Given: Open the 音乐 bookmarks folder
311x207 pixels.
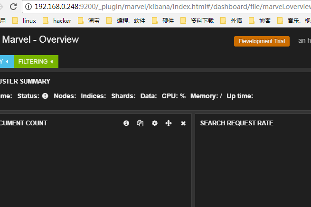Looking at the screenshot, I should (294, 20).
